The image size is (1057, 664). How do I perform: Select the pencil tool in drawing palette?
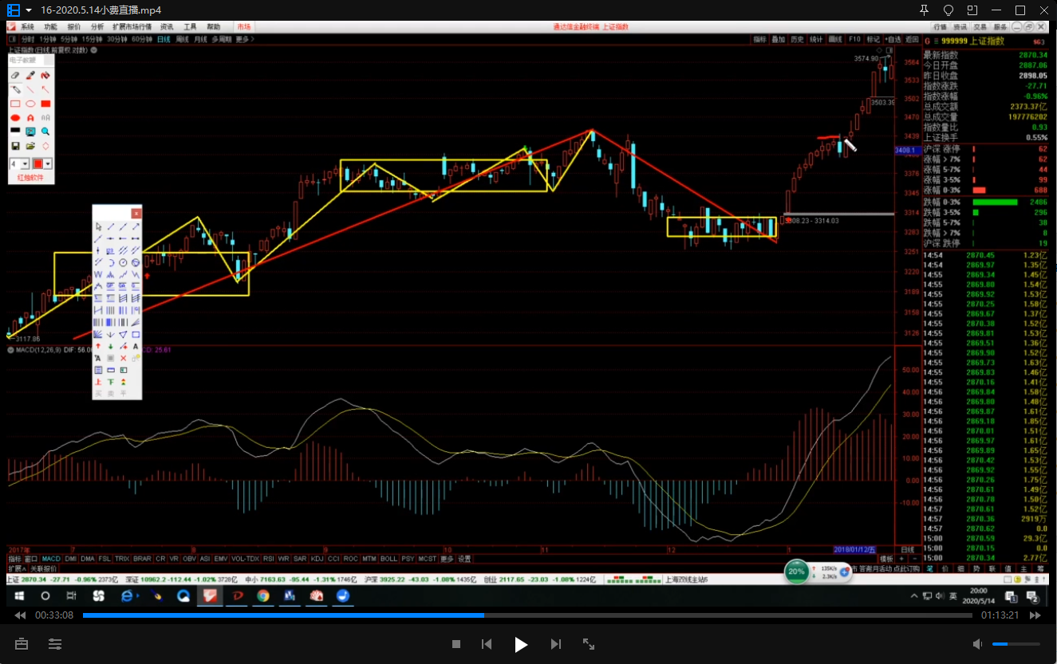pos(15,89)
